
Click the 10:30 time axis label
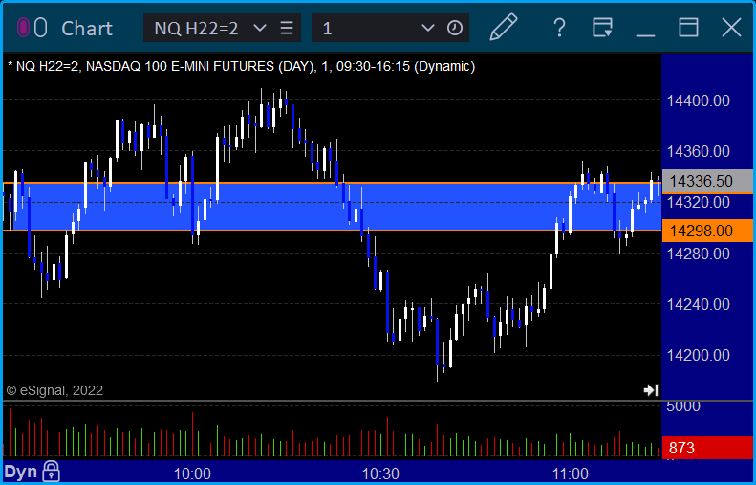(x=380, y=473)
